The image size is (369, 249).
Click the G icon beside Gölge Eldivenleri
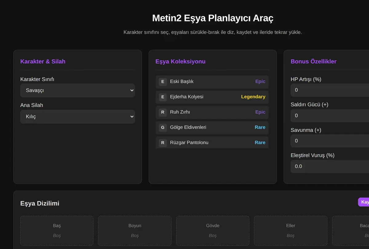(163, 127)
